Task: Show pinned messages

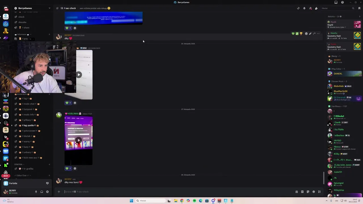Action: click(310, 8)
